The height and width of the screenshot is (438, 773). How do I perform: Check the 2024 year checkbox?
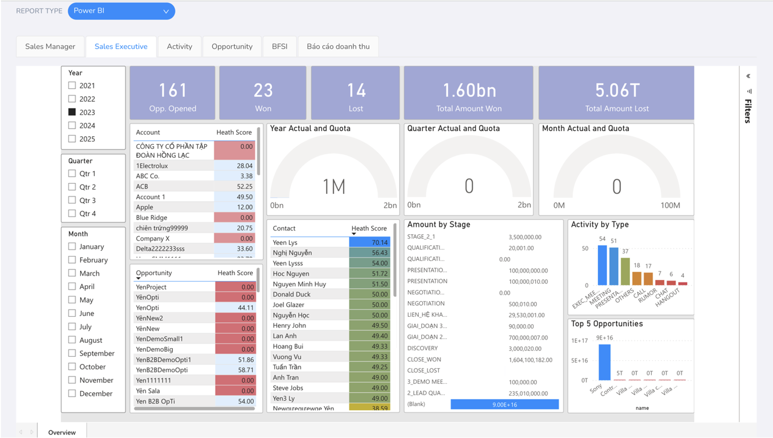pyautogui.click(x=72, y=126)
